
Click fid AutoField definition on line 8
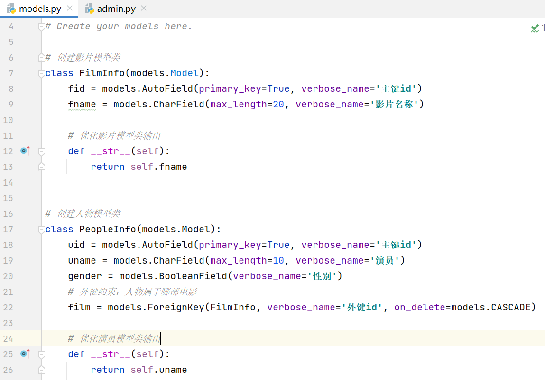(245, 89)
